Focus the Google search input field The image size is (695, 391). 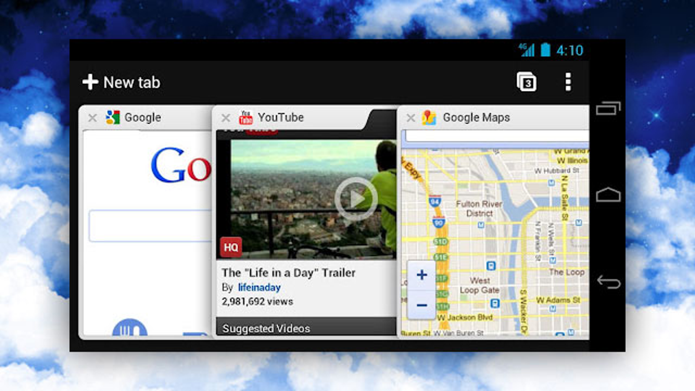point(150,225)
